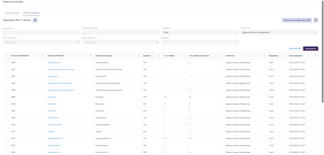The image size is (324, 155).
Task: Check the Мультипечі row checkbox
Action: point(6,104)
